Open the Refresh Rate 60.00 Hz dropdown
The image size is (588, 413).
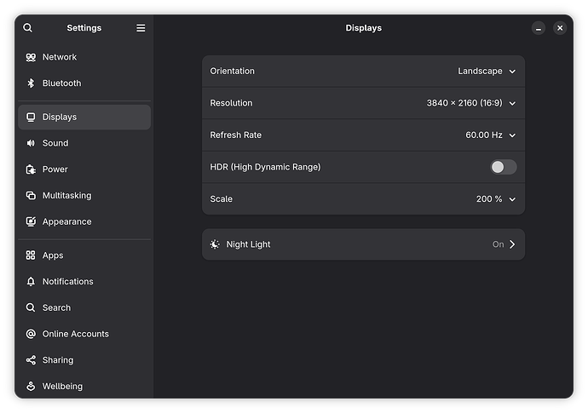tap(491, 135)
